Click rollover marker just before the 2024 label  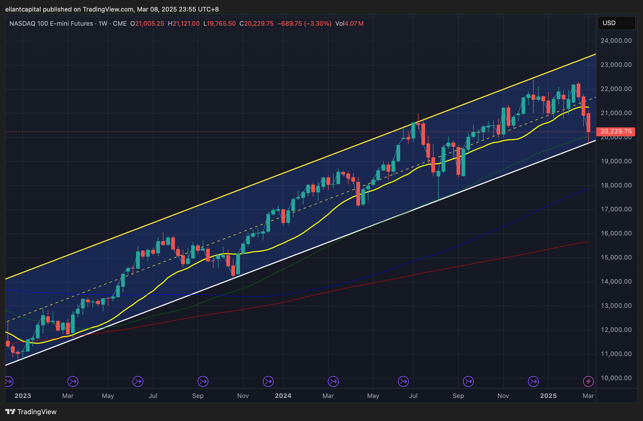[x=268, y=381]
